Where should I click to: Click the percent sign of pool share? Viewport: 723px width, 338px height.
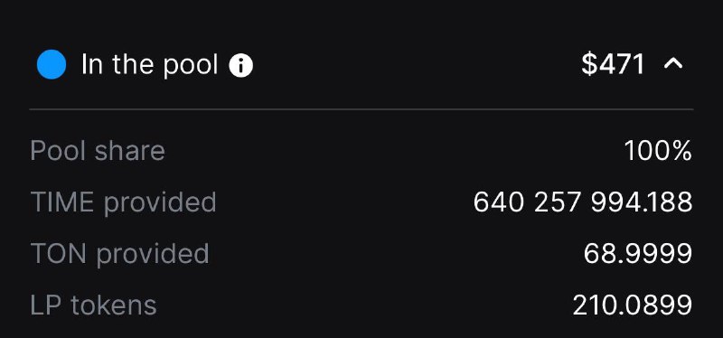click(x=681, y=151)
